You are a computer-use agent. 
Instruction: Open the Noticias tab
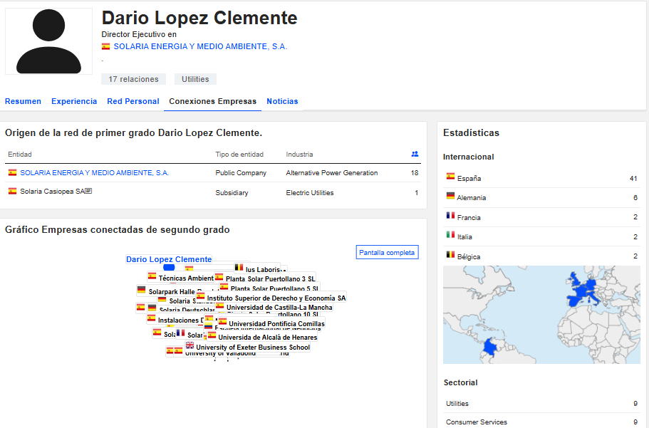point(282,101)
